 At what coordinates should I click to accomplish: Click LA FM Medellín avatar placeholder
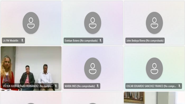[31, 23]
